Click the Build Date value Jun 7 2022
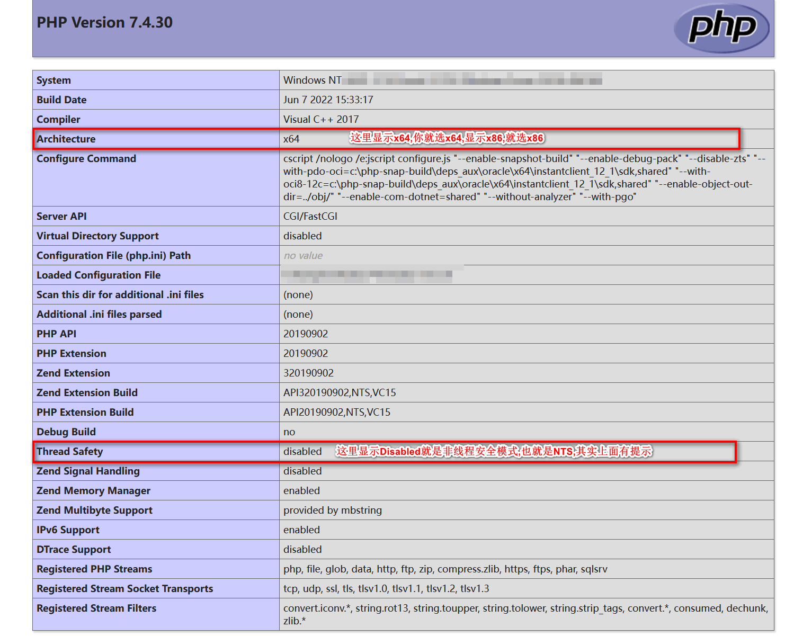Viewport: 794px width, 636px height. 328,100
